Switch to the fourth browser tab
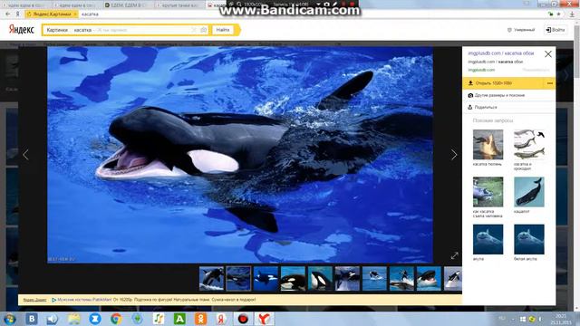 pos(179,5)
